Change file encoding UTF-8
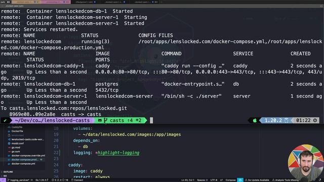The width and height of the screenshot is (324, 182). [x=214, y=180]
